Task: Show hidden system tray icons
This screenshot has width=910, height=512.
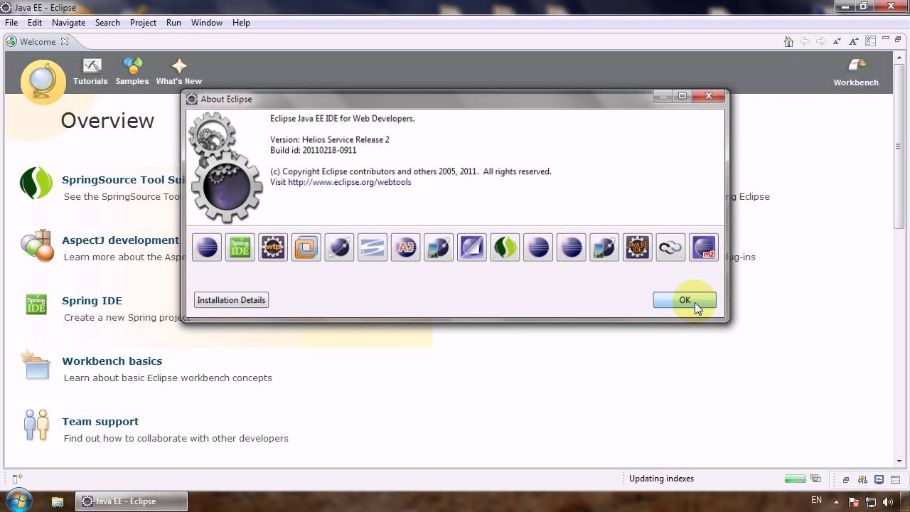Action: coord(837,501)
